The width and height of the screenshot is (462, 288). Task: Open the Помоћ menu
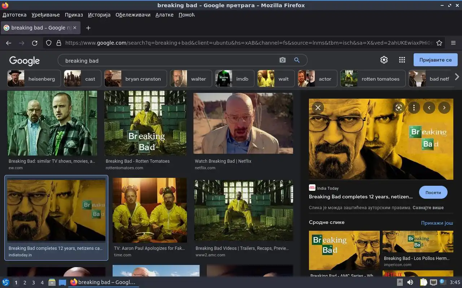187,15
